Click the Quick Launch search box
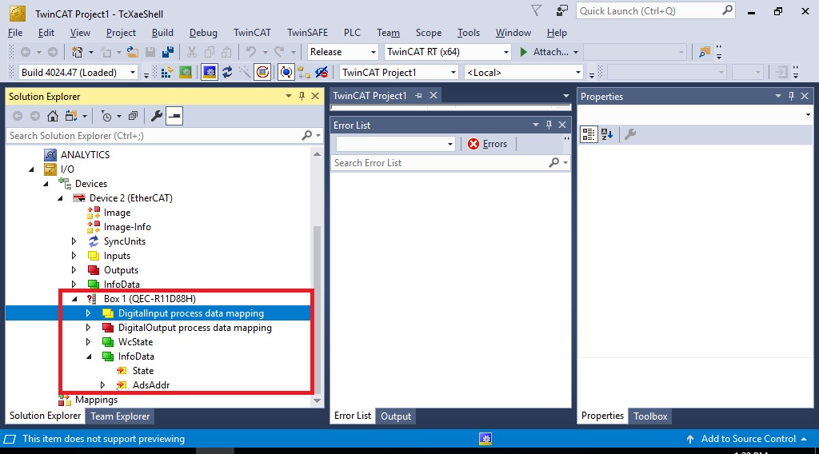The image size is (819, 454). (x=649, y=11)
